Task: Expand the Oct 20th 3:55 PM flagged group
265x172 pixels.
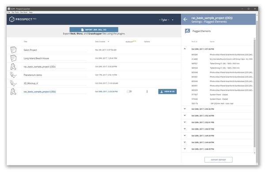Action: [x=185, y=109]
